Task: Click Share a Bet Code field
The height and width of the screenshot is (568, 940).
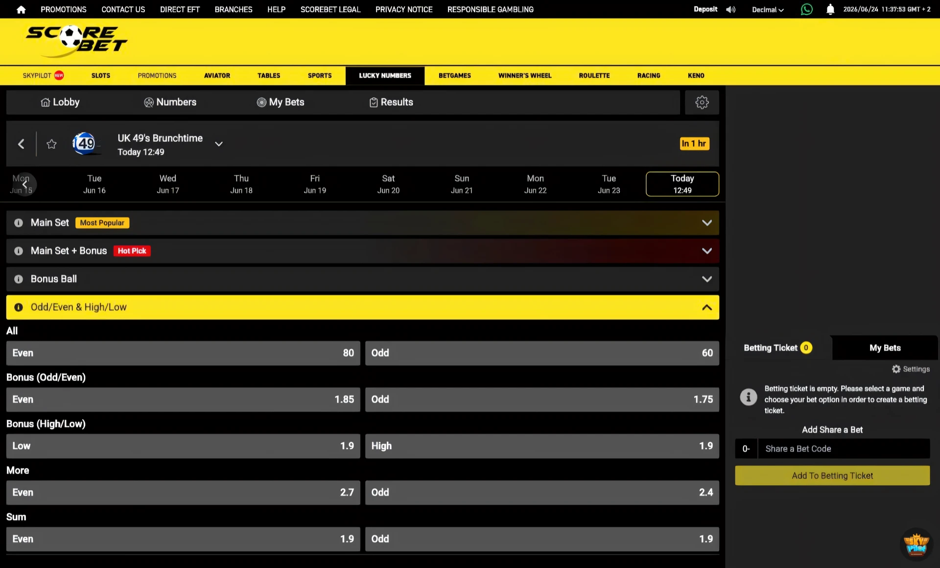Action: tap(844, 449)
